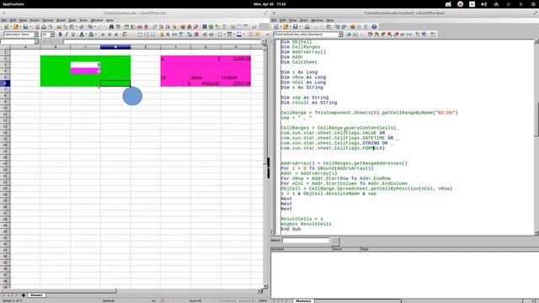The height and width of the screenshot is (303, 539).
Task: Open the Name Box dropdown arrow
Action: click(36, 41)
